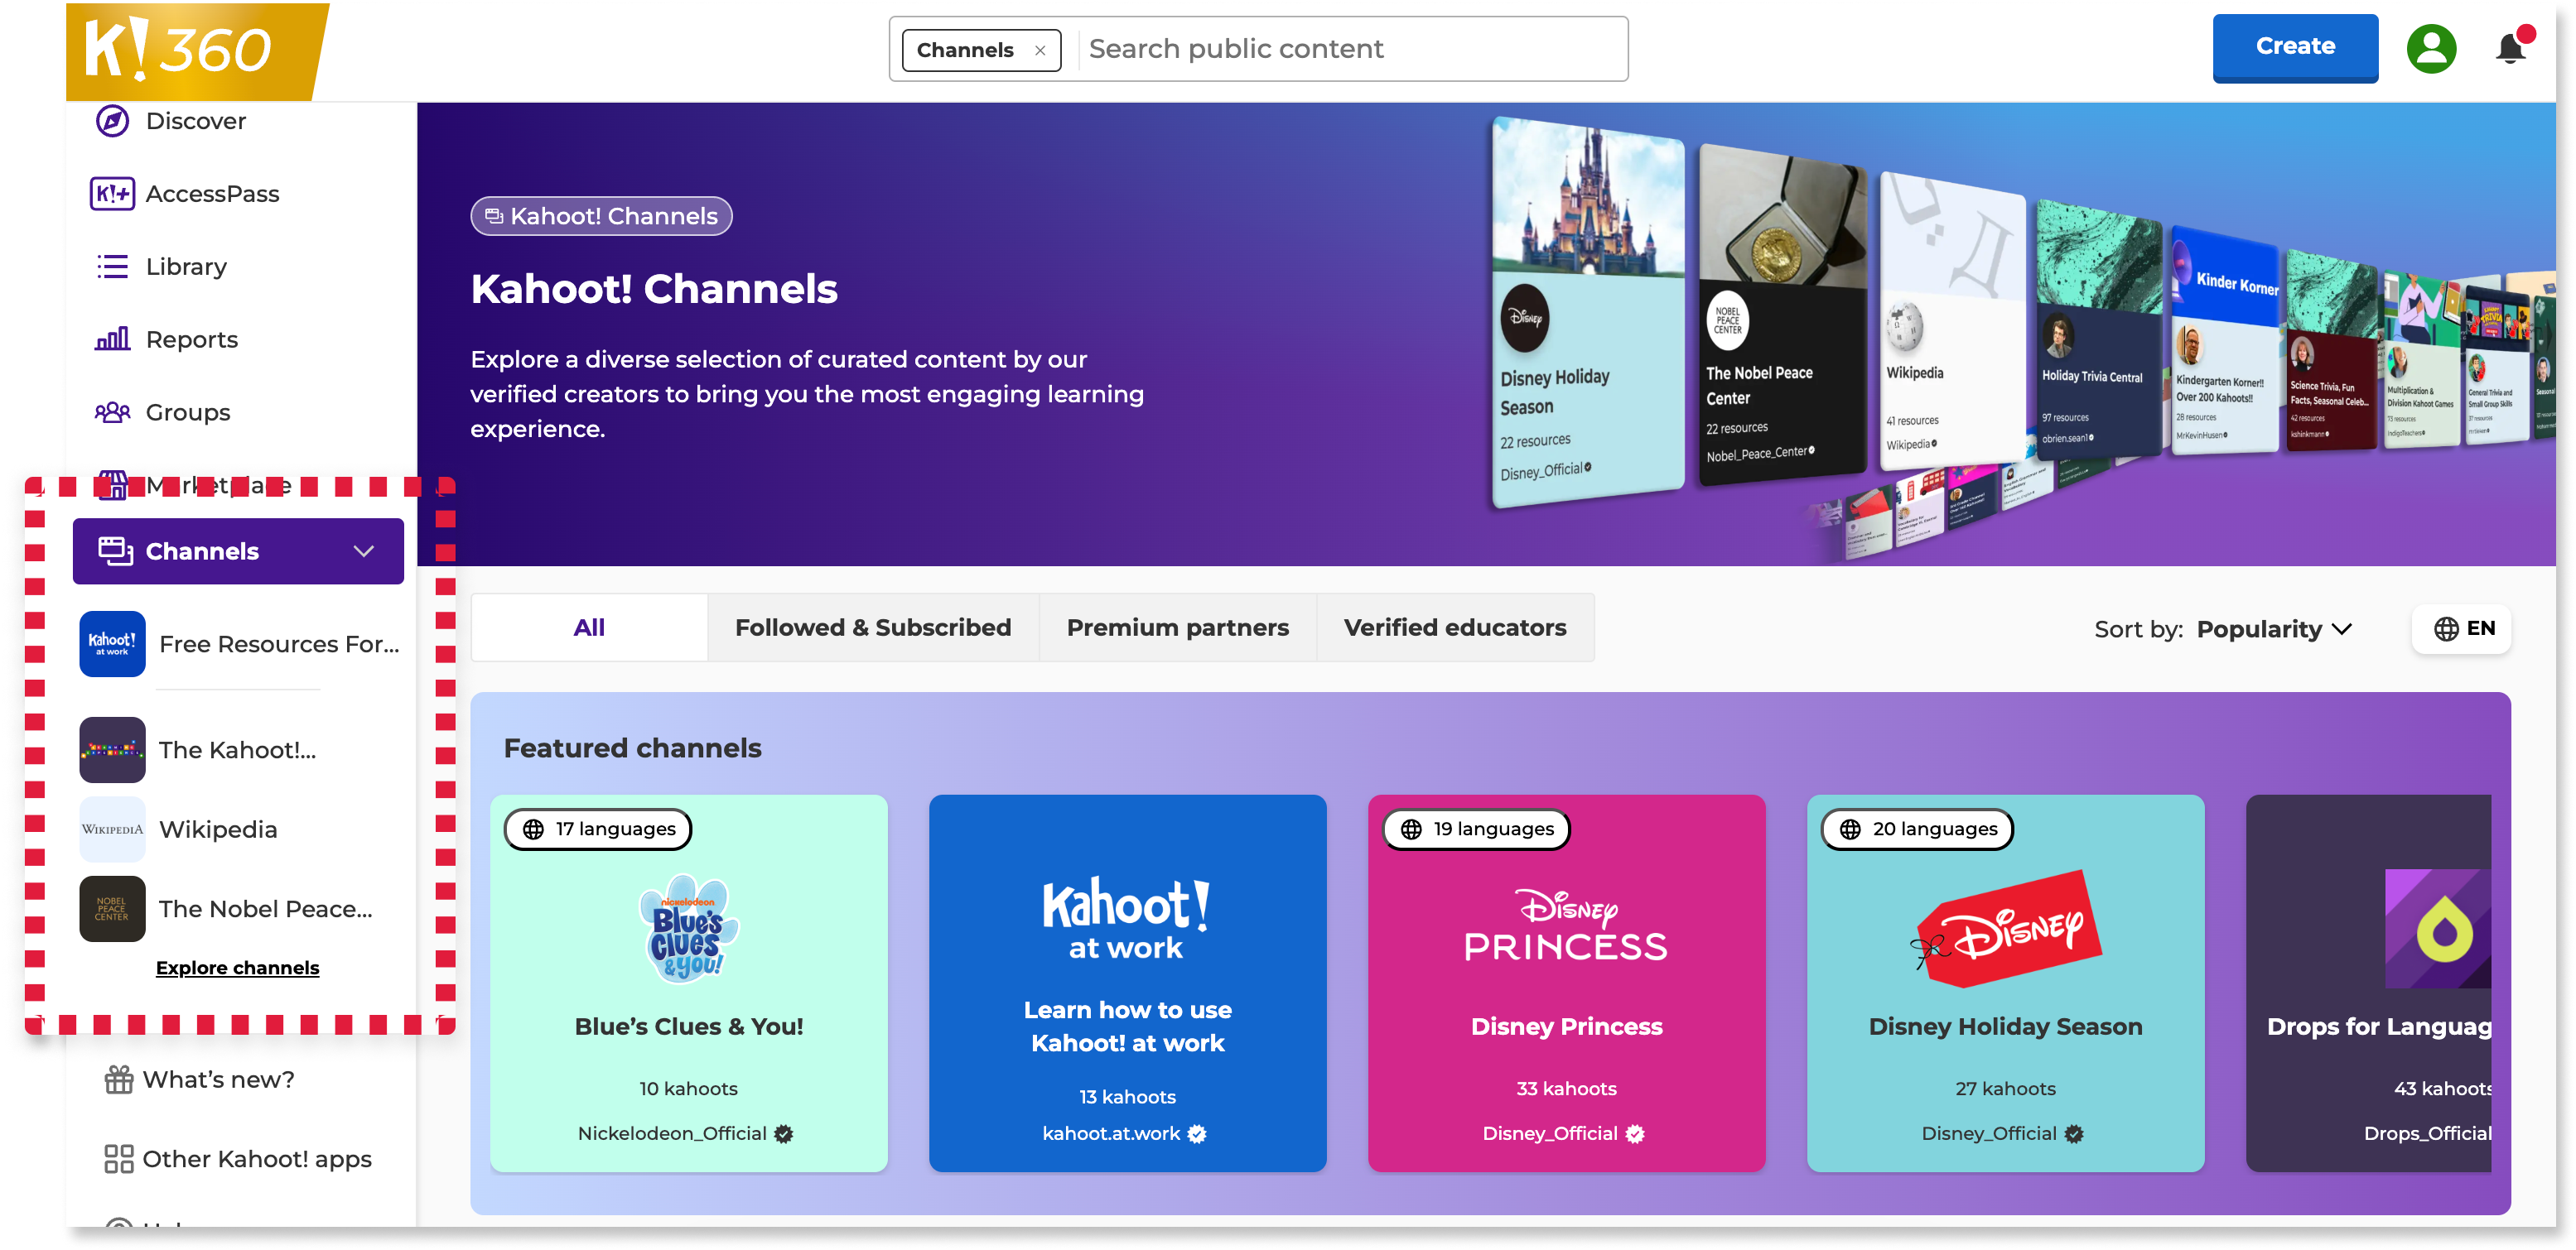
Task: Click the globe icon beside EN
Action: [2446, 628]
